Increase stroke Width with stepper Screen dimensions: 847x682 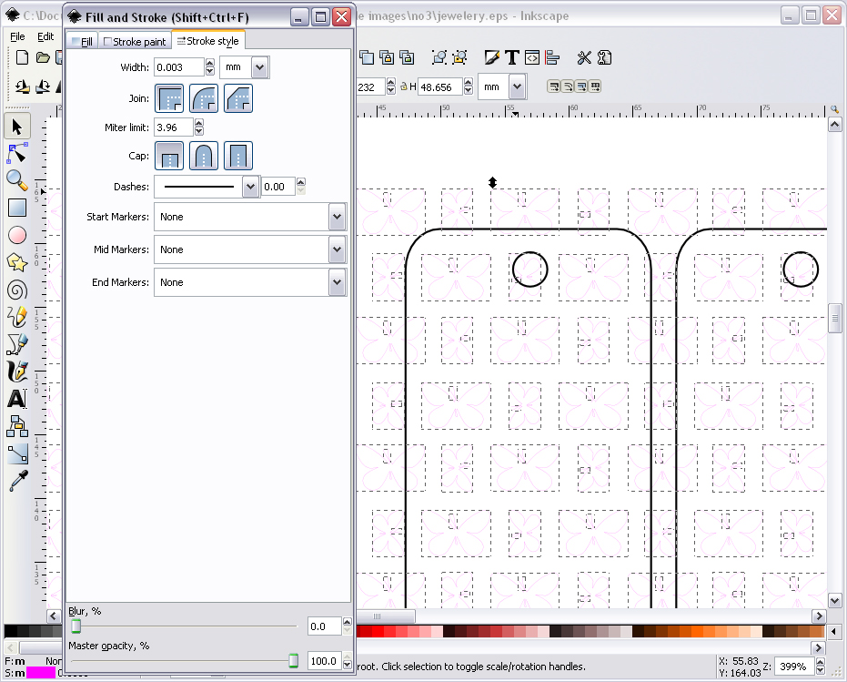(210, 63)
